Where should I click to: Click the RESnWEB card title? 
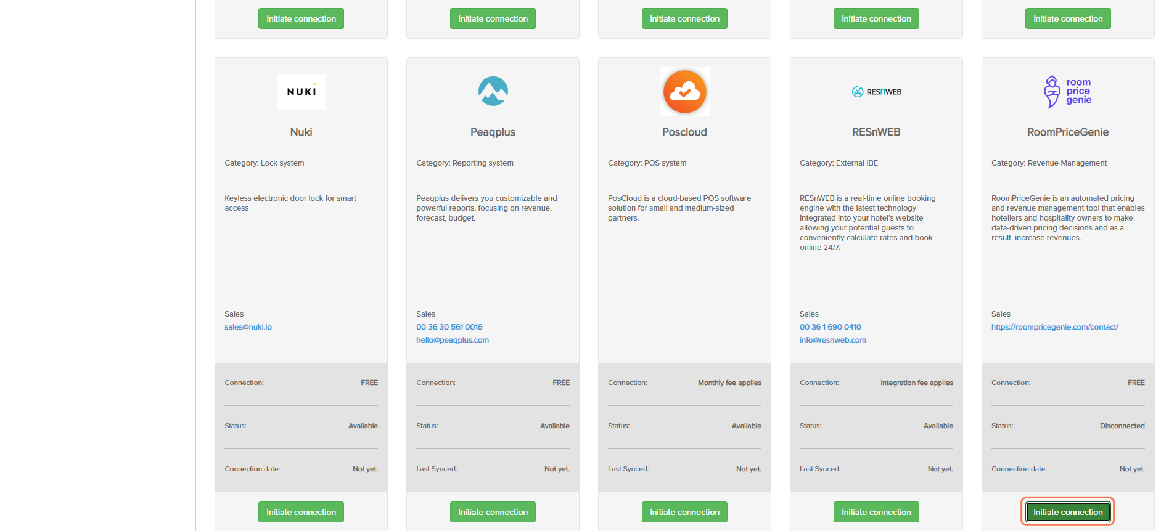(876, 132)
